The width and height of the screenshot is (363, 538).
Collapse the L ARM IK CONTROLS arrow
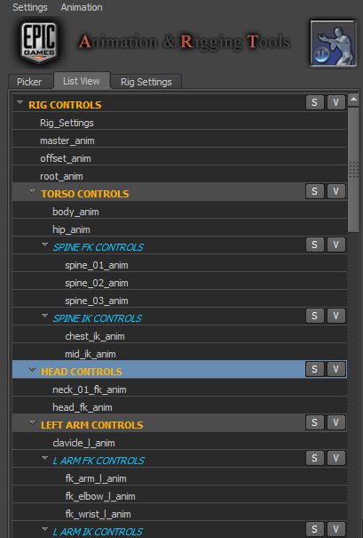tap(45, 529)
